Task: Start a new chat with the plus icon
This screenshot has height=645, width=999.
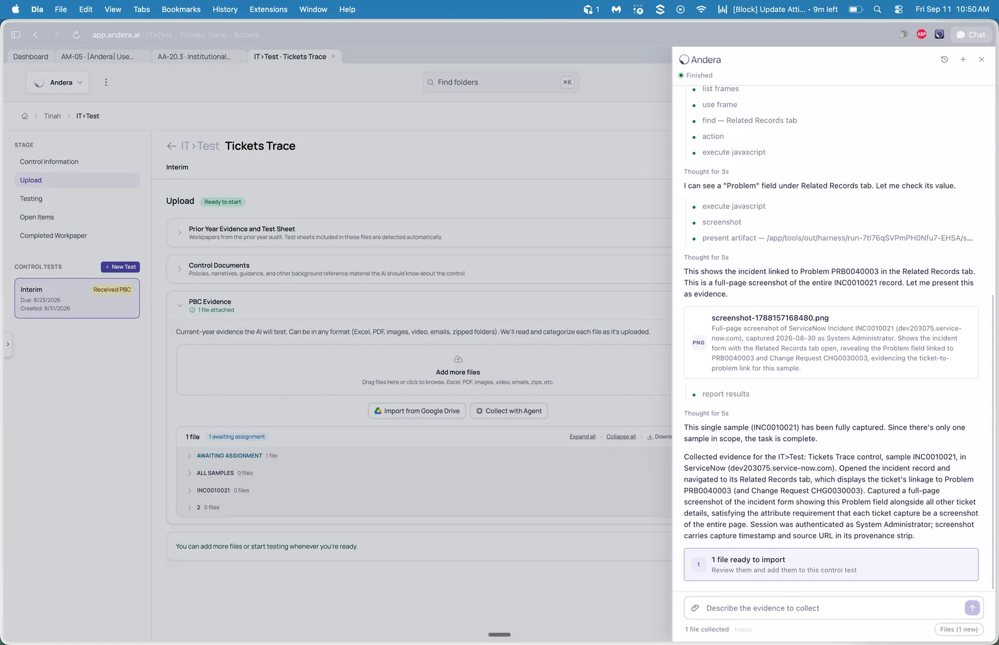Action: point(963,59)
